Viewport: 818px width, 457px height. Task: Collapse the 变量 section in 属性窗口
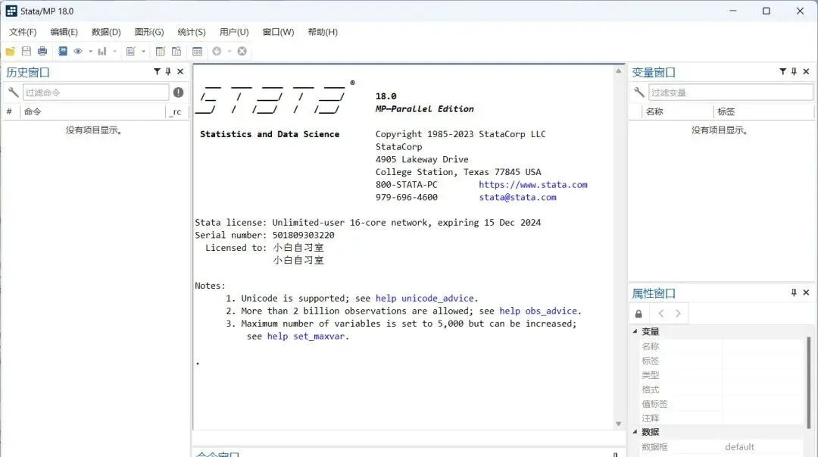[x=635, y=331]
